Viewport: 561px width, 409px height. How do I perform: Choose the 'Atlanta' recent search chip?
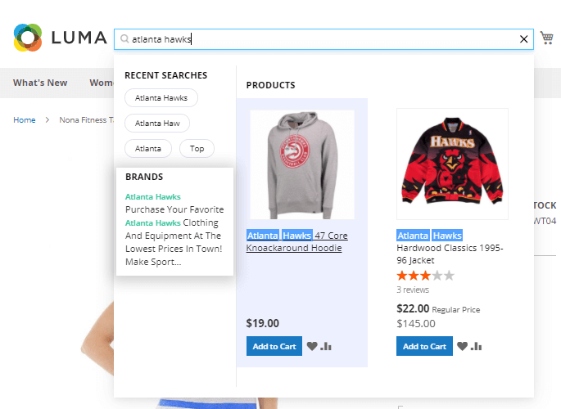pyautogui.click(x=148, y=148)
